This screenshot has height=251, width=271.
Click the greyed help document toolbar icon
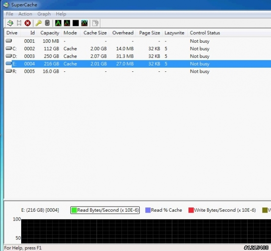[x=95, y=23]
